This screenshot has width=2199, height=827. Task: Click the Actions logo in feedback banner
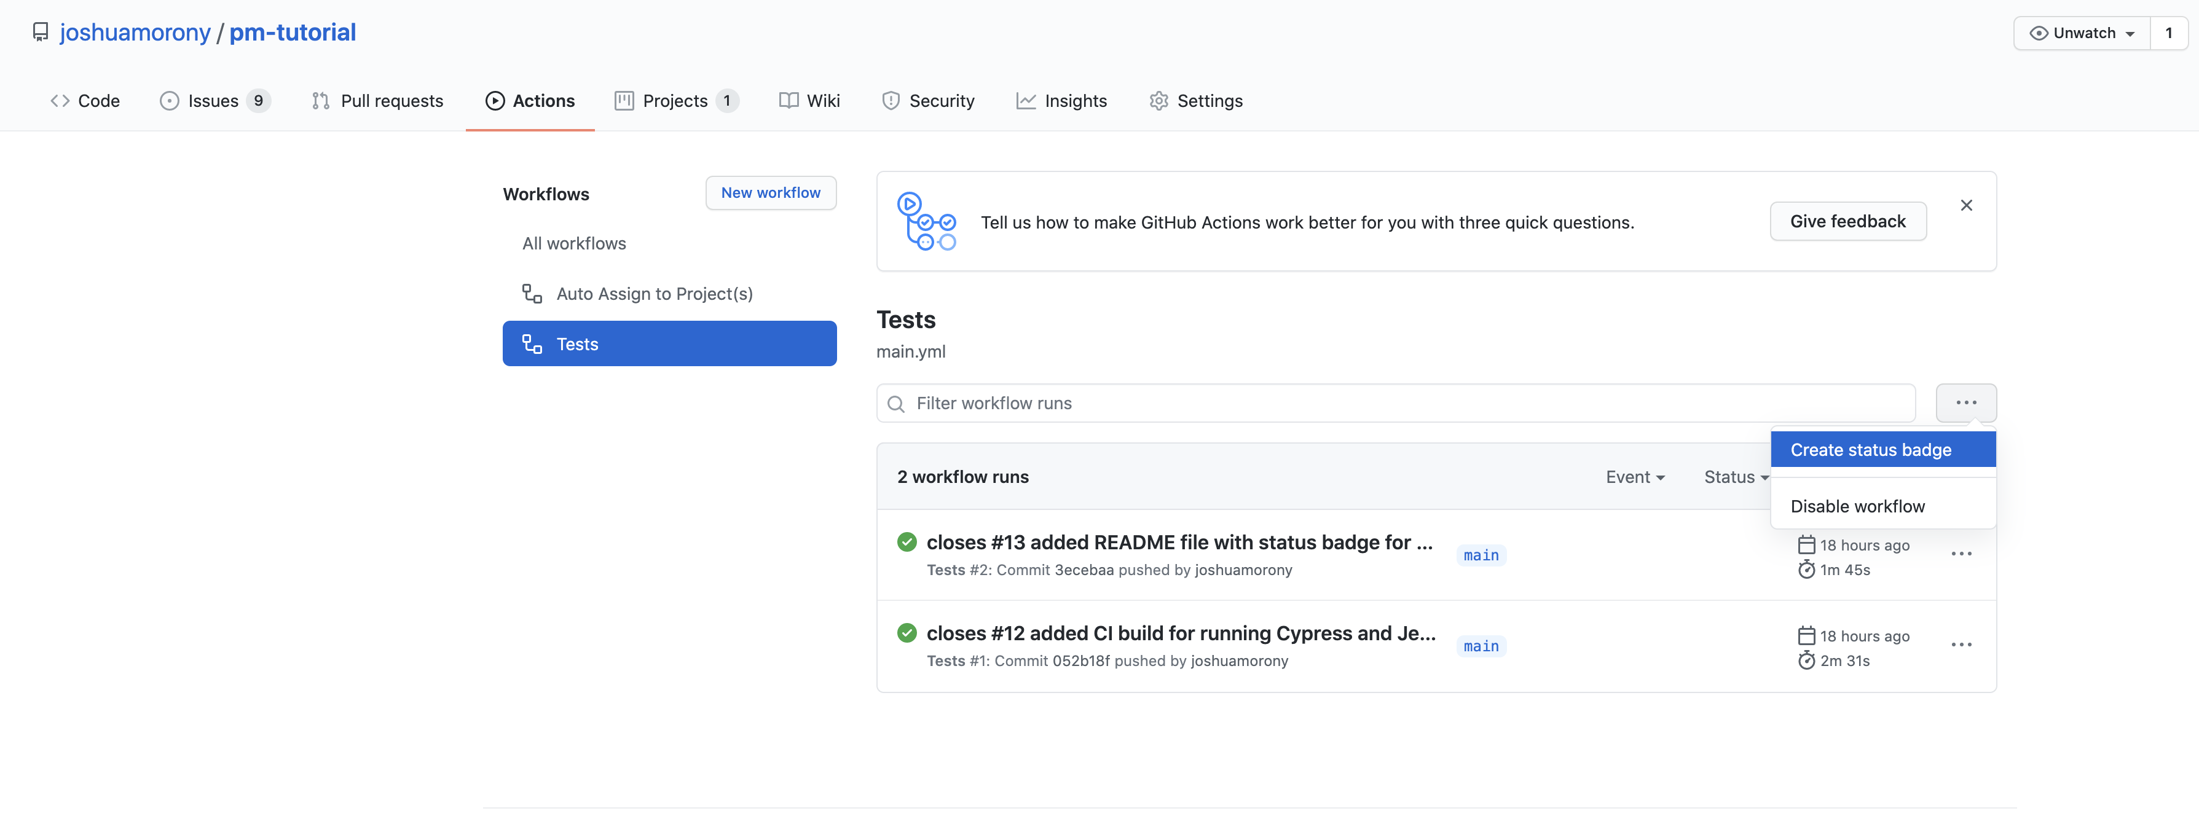coord(926,221)
